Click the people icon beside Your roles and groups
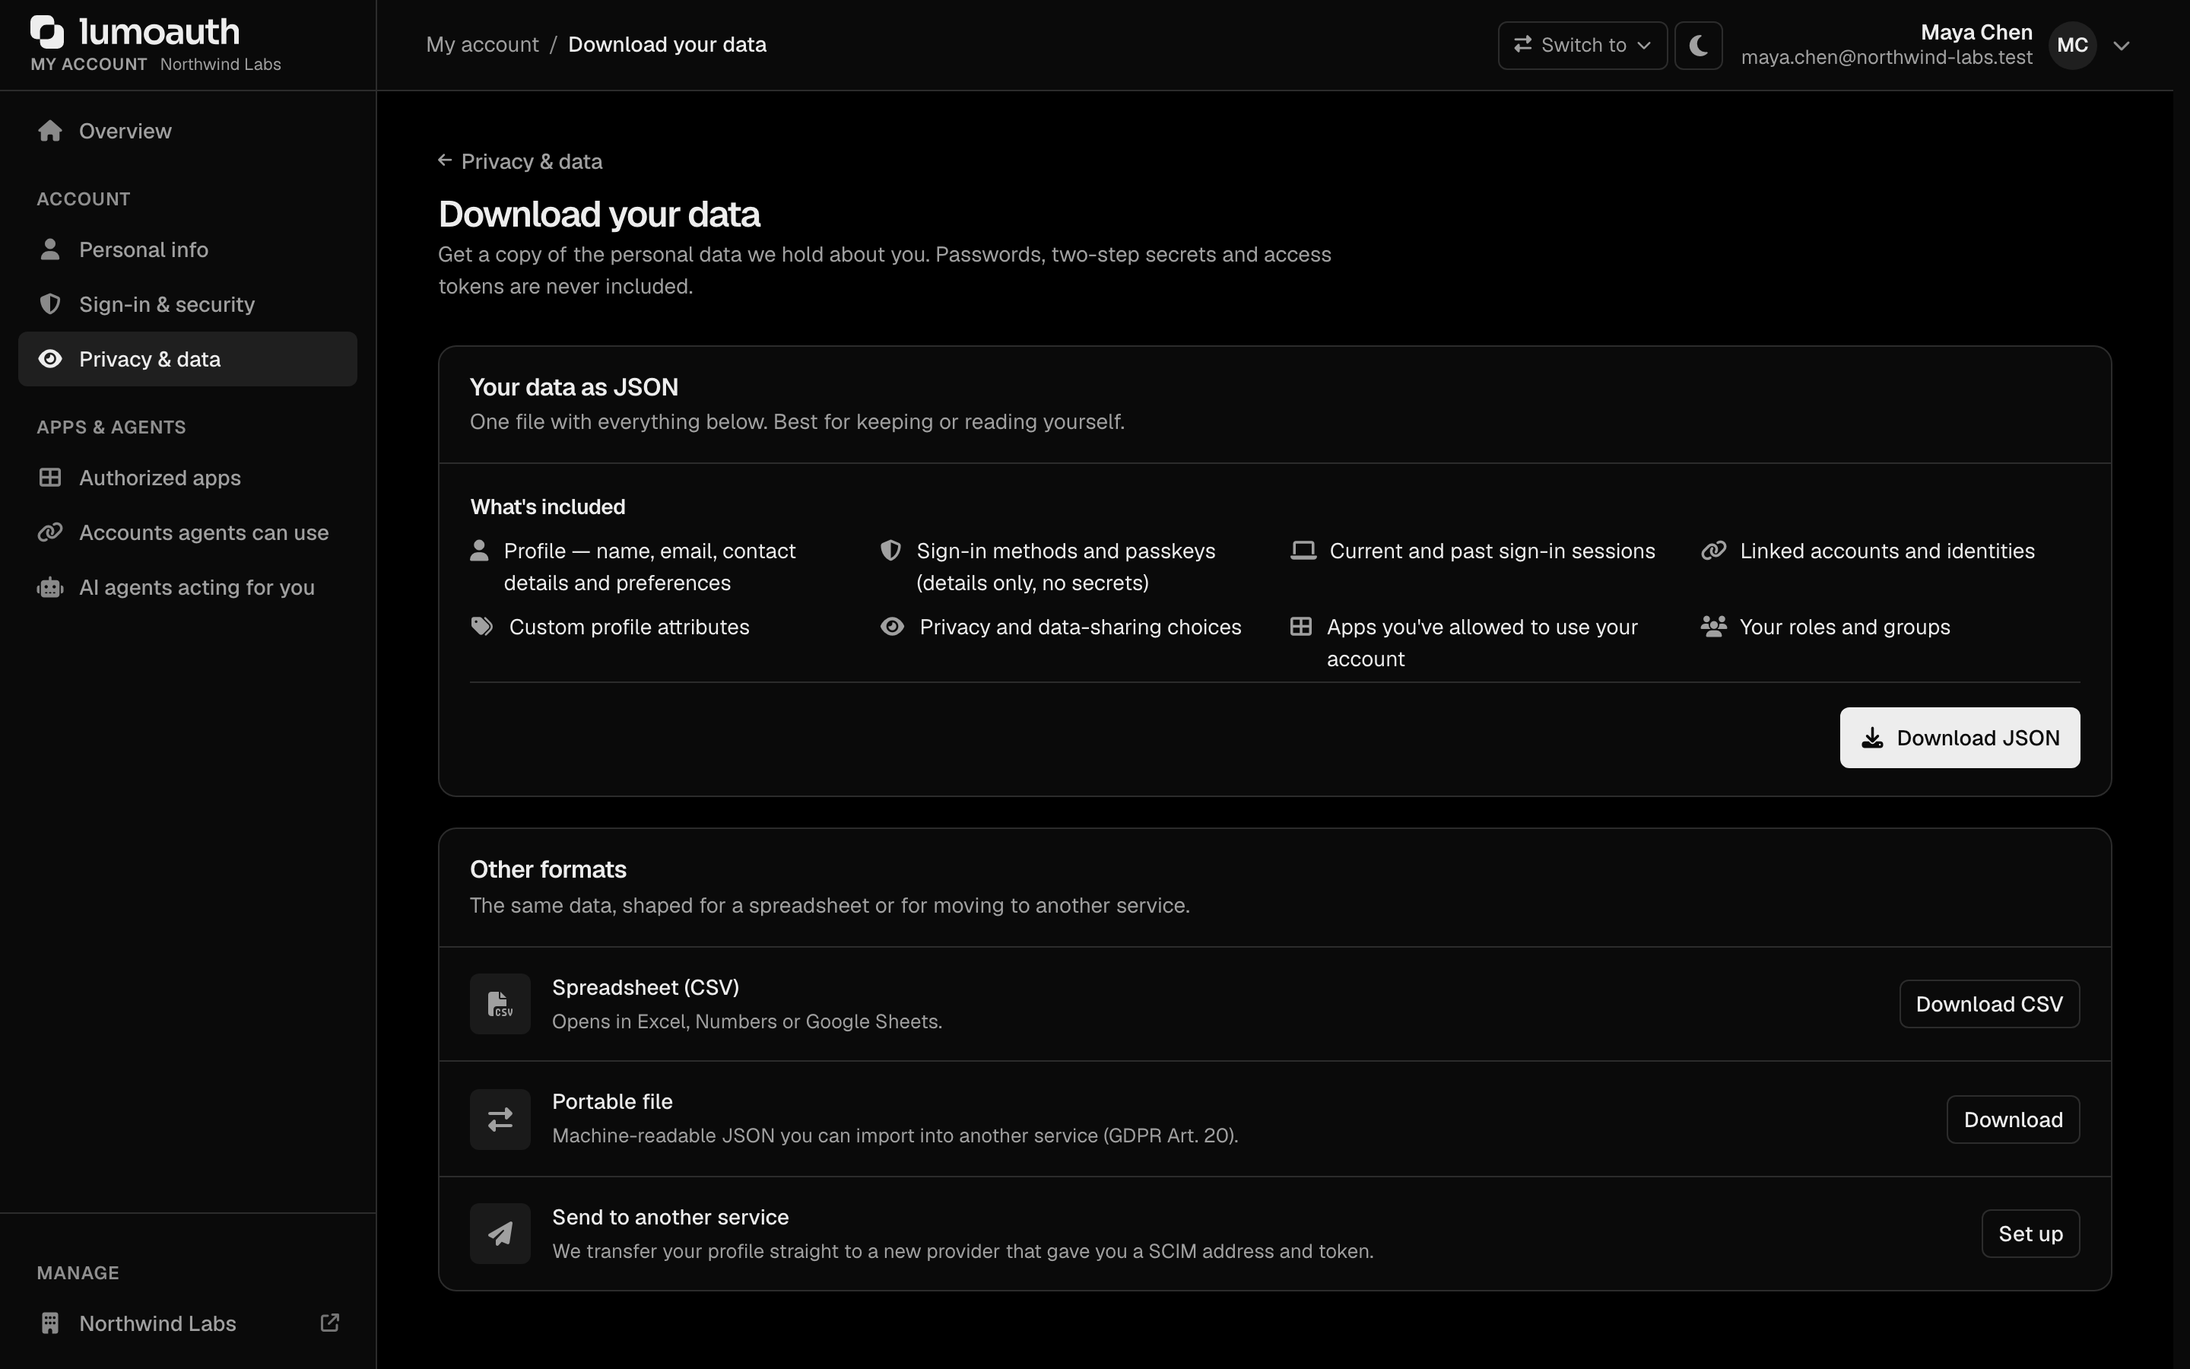 1713,627
